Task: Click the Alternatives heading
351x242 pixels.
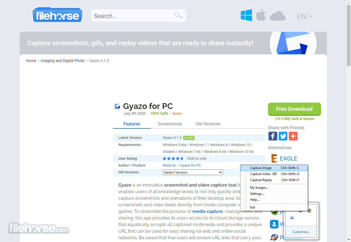Action: pyautogui.click(x=280, y=148)
